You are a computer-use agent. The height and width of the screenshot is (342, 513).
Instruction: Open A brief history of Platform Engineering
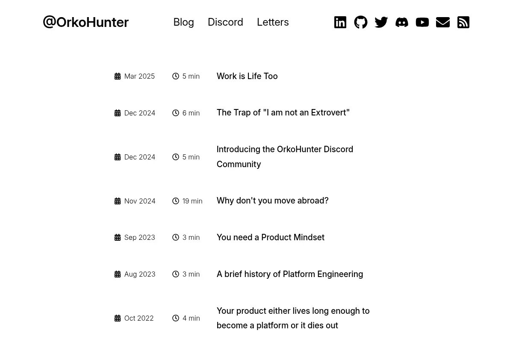point(290,274)
